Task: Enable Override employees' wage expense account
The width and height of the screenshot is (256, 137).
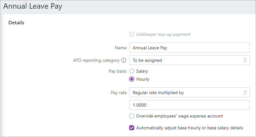Action: point(132,116)
